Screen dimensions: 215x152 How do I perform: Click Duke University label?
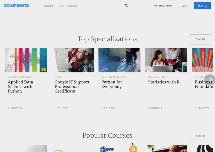pyautogui.click(x=157, y=77)
